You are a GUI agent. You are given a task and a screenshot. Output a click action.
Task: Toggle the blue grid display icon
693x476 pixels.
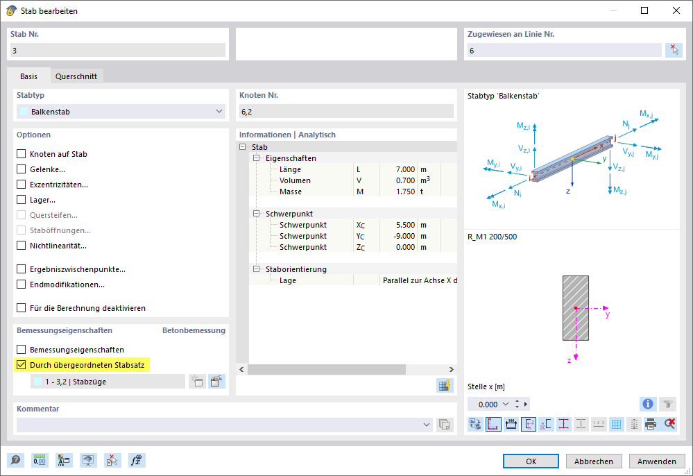coord(616,424)
